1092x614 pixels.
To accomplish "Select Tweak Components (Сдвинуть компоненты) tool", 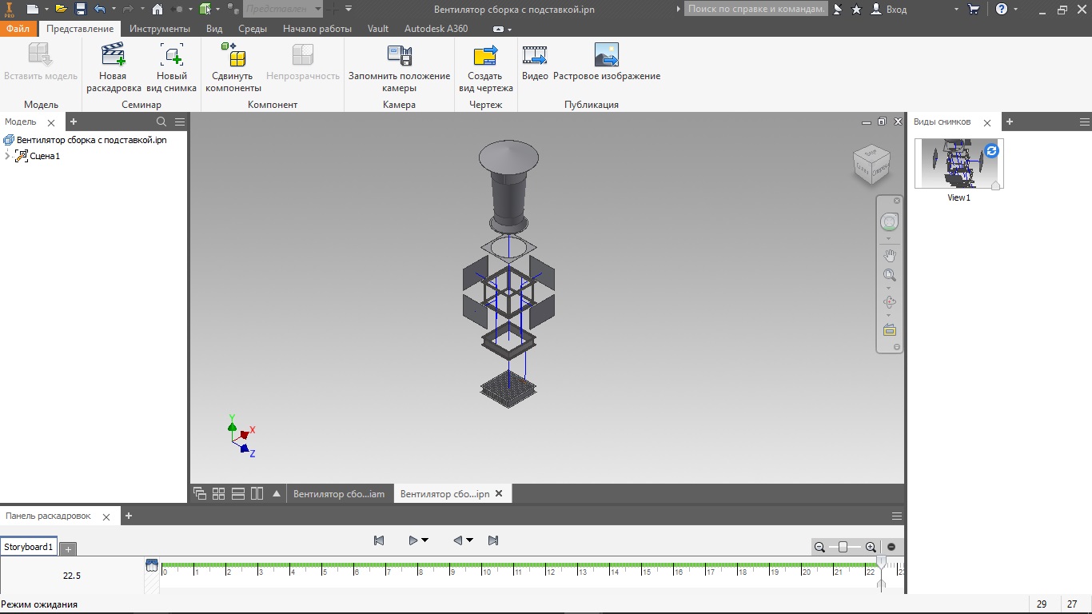I will coord(233,68).
